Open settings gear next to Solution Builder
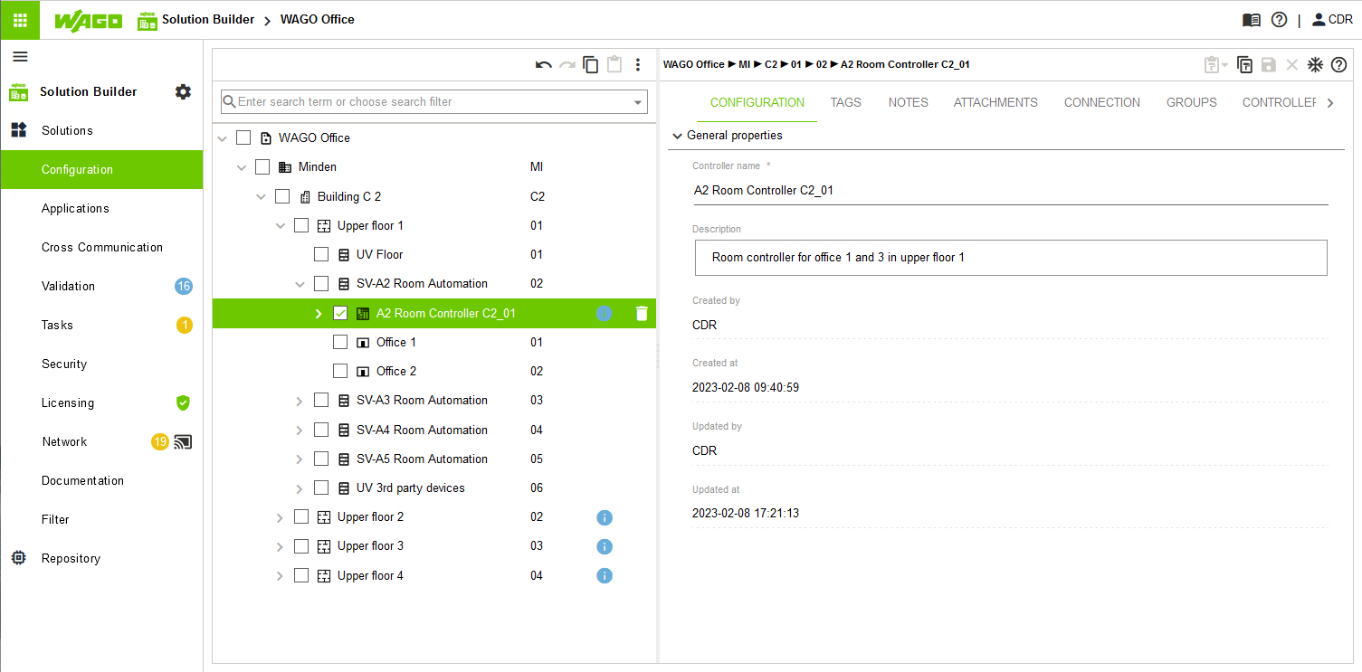This screenshot has height=672, width=1362. [x=183, y=91]
